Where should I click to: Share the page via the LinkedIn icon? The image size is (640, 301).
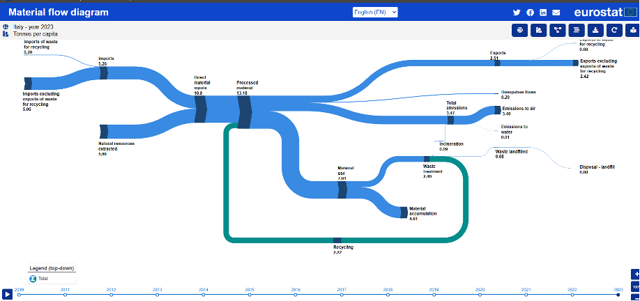(x=543, y=13)
